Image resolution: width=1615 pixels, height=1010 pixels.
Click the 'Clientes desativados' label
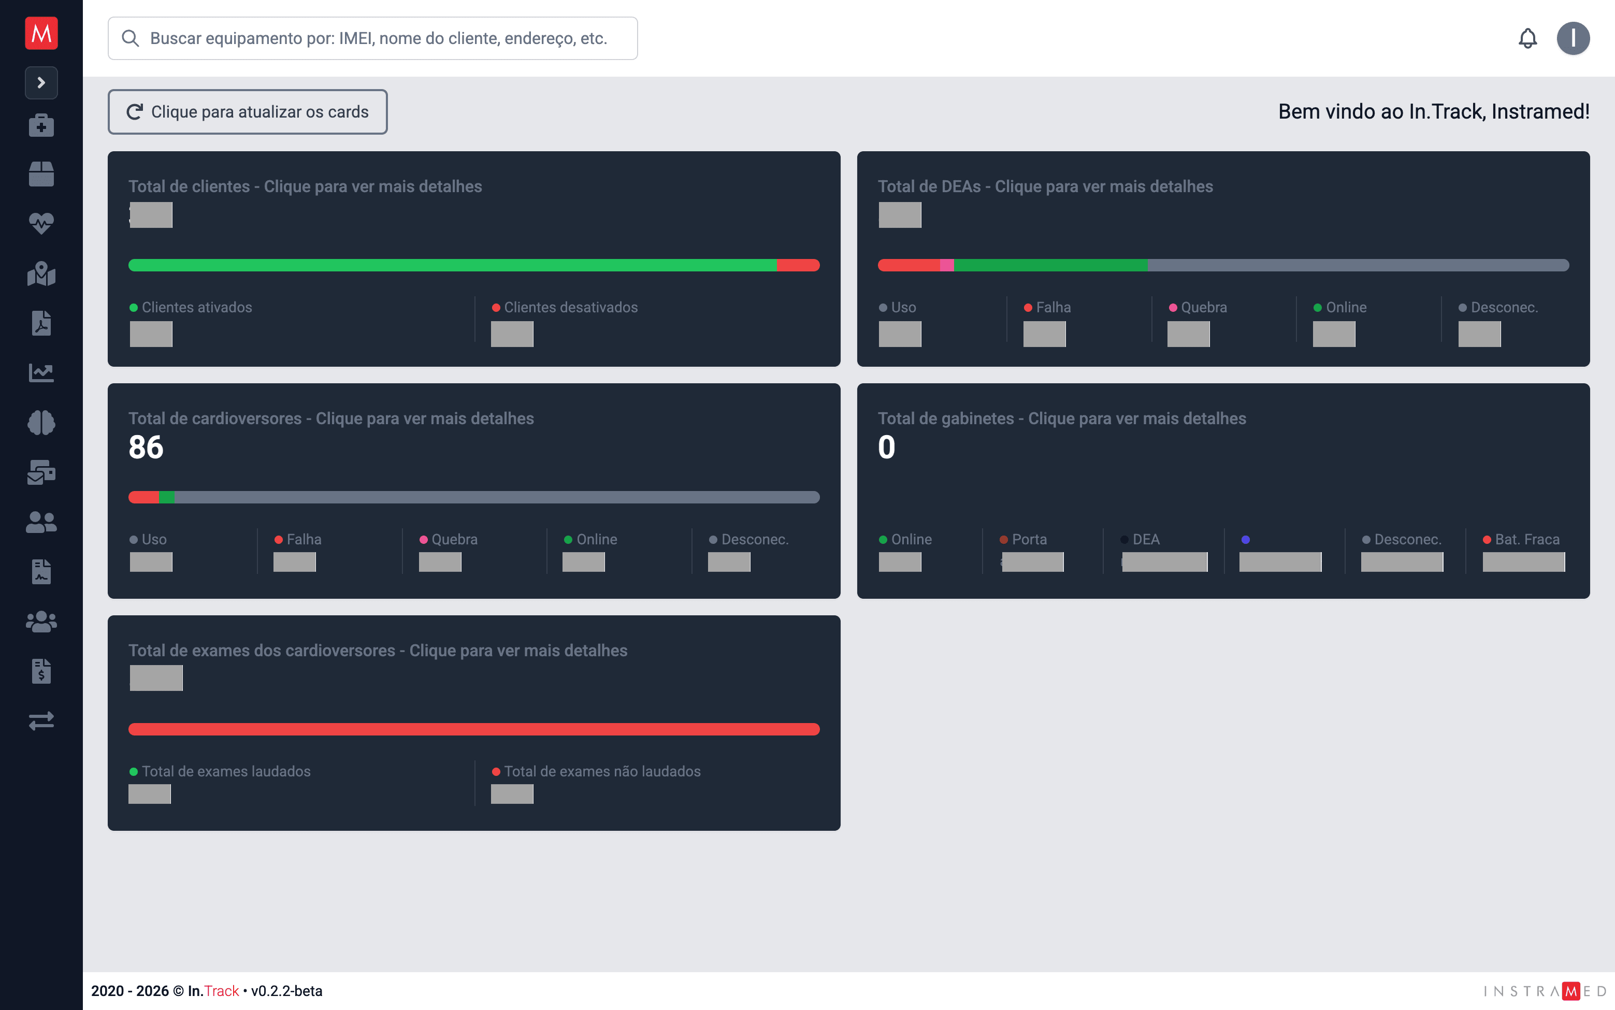coord(570,307)
